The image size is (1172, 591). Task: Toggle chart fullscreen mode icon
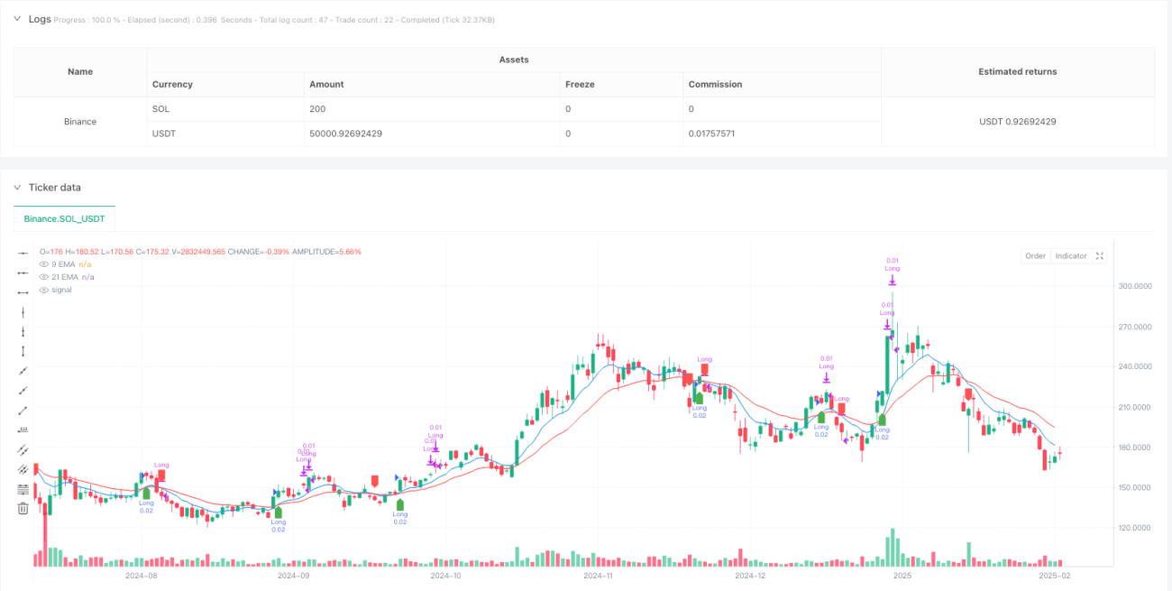pyautogui.click(x=1100, y=256)
